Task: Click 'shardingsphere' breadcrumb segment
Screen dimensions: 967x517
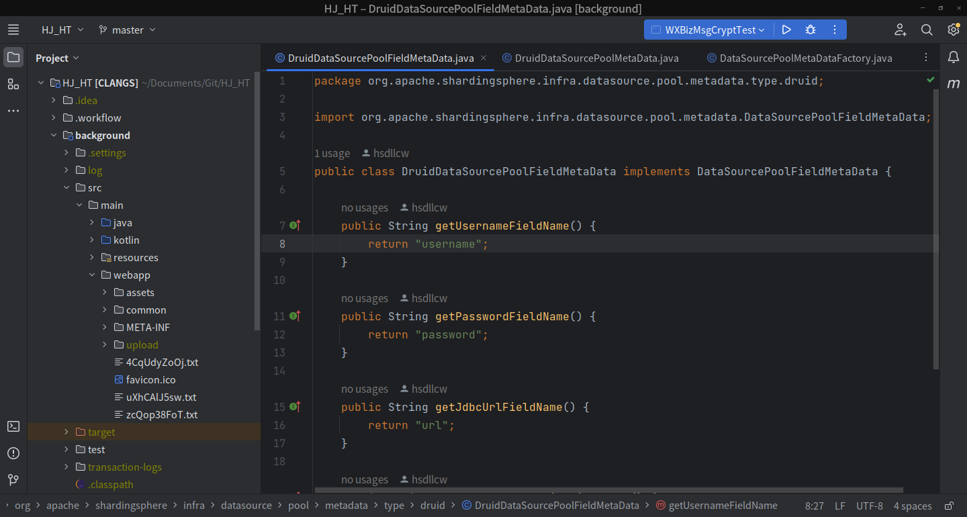Action: point(131,506)
